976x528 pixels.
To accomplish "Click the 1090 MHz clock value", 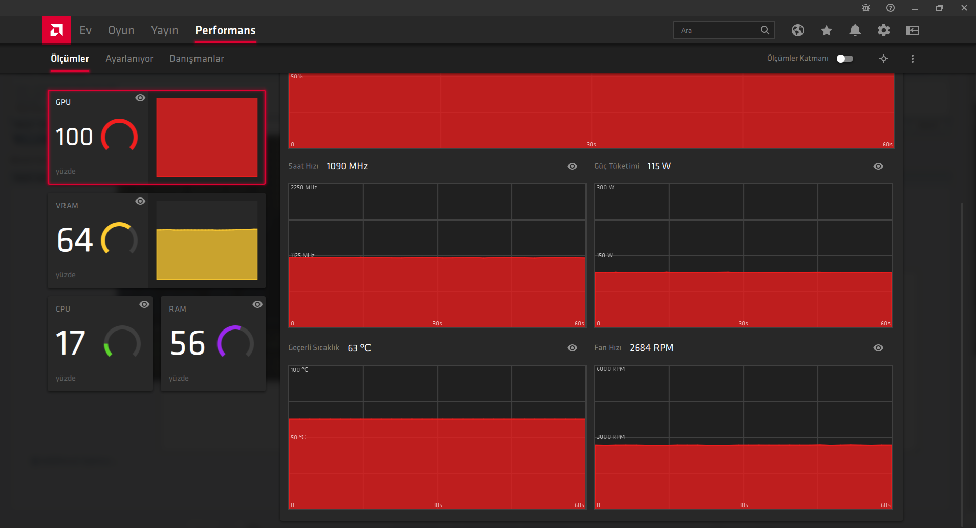I will [347, 166].
